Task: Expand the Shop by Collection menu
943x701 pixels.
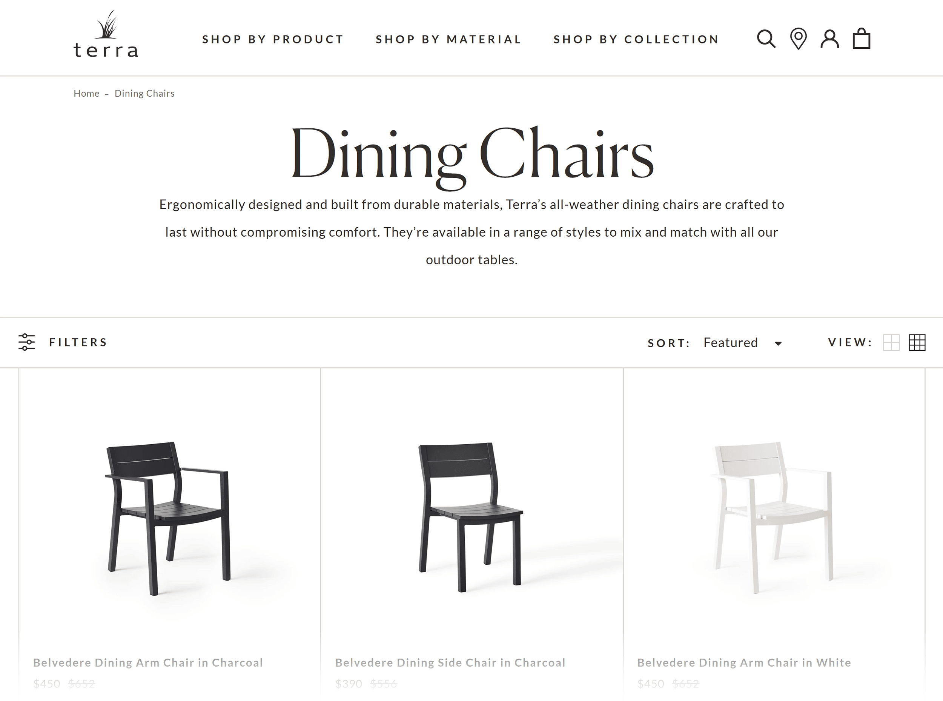Action: click(636, 39)
